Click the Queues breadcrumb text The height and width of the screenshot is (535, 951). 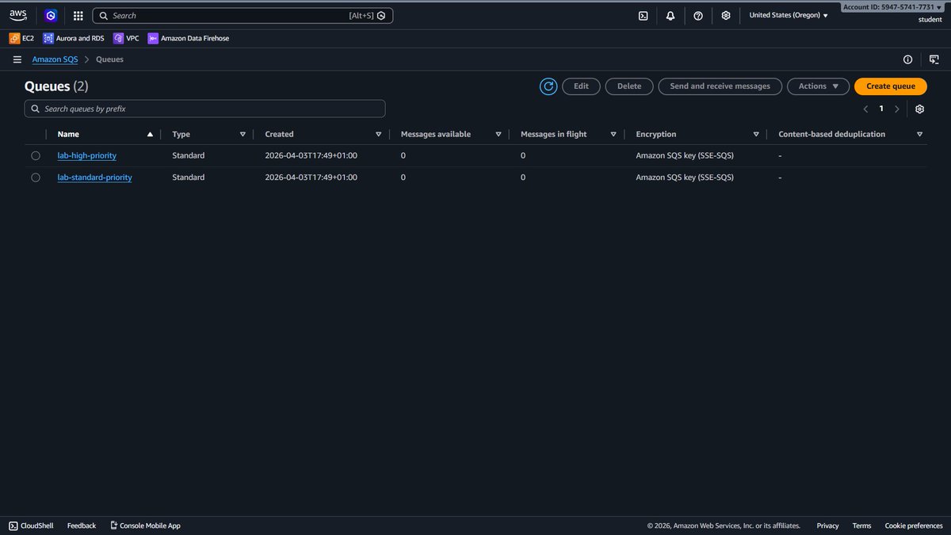[x=109, y=59]
